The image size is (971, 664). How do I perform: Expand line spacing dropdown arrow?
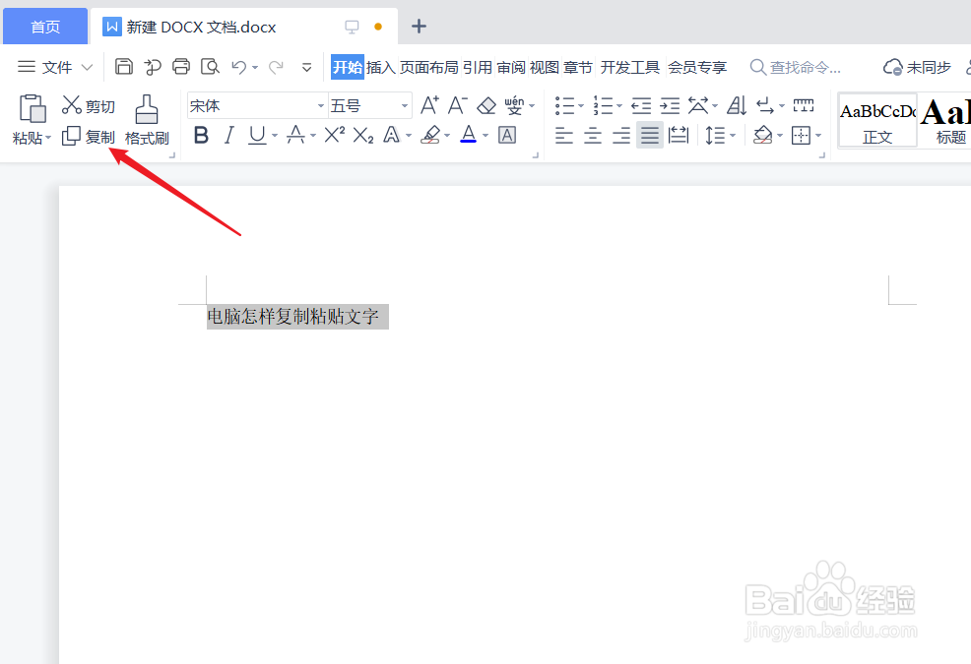coord(733,136)
